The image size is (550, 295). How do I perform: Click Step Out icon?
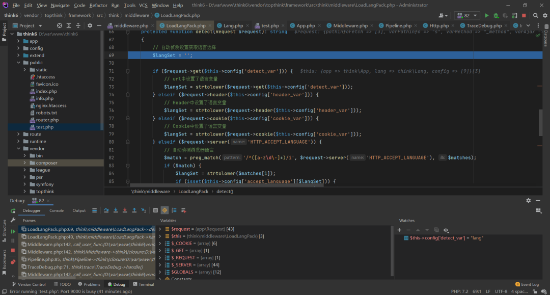tap(134, 210)
